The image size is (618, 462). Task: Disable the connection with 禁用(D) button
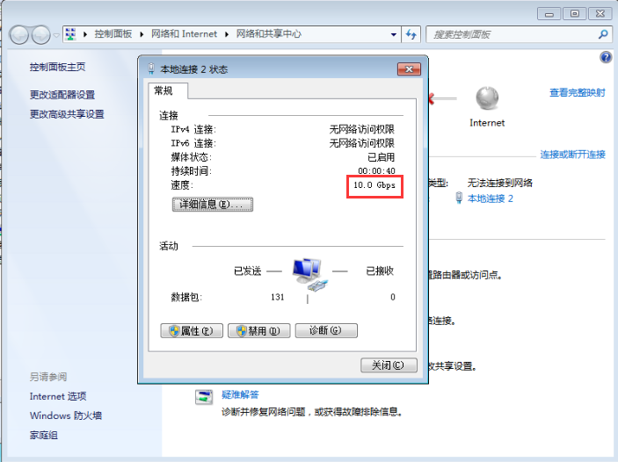pos(258,331)
